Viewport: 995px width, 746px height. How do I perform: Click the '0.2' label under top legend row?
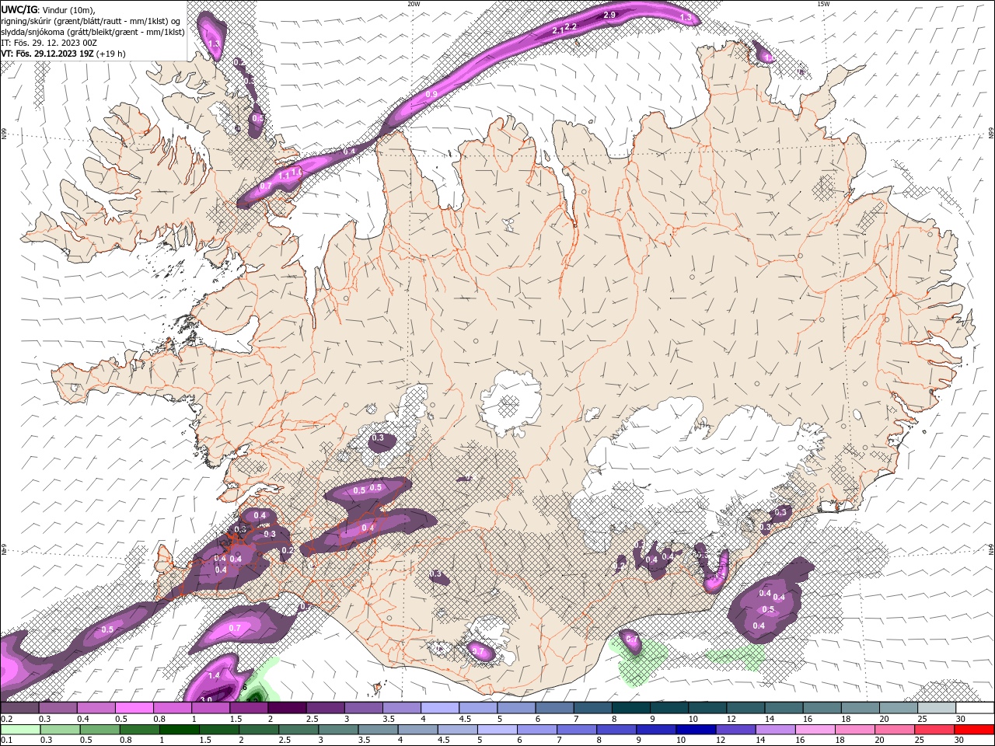click(6, 719)
